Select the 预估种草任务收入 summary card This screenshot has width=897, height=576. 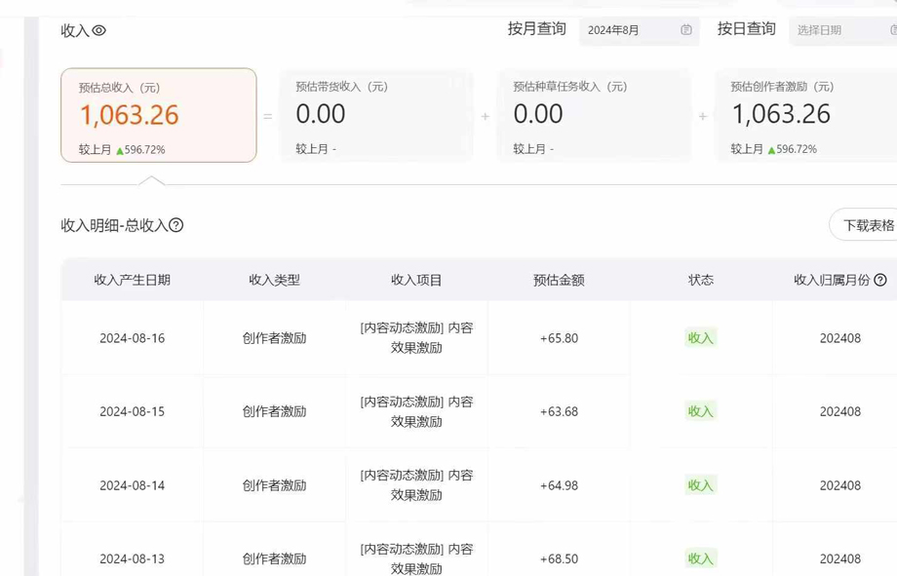coord(593,115)
